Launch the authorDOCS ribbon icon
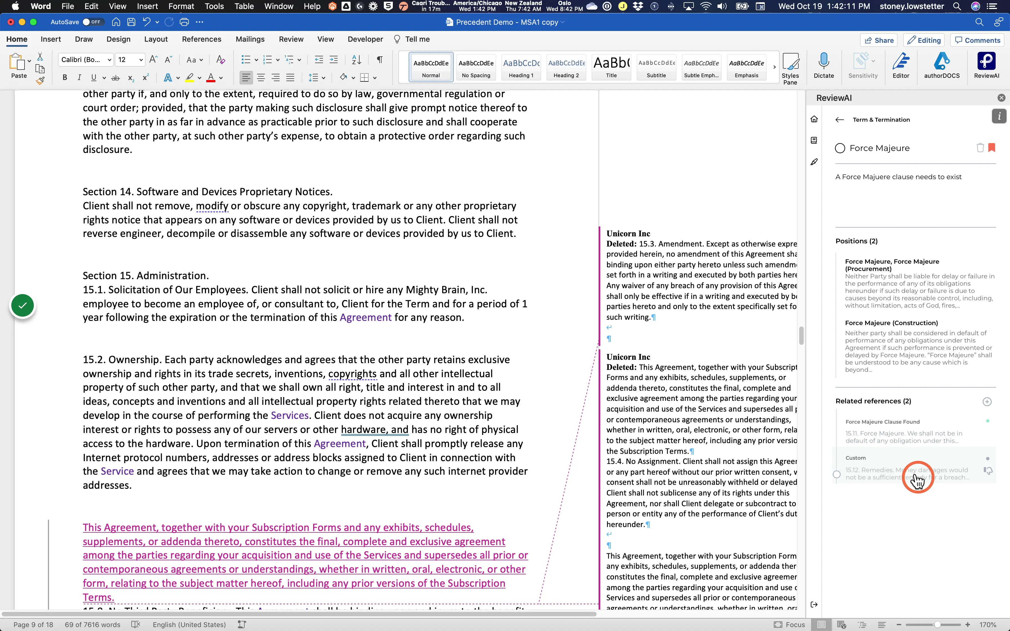Screen dimensions: 1010x631 click(x=942, y=66)
